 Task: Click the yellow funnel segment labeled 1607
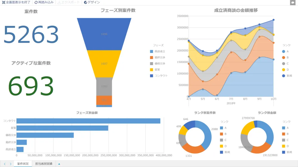click(x=104, y=64)
